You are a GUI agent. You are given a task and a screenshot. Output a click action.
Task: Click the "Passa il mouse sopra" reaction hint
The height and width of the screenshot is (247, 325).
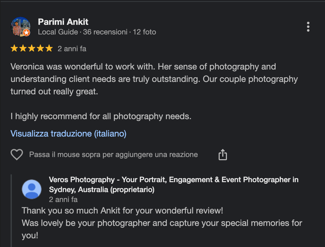113,155
